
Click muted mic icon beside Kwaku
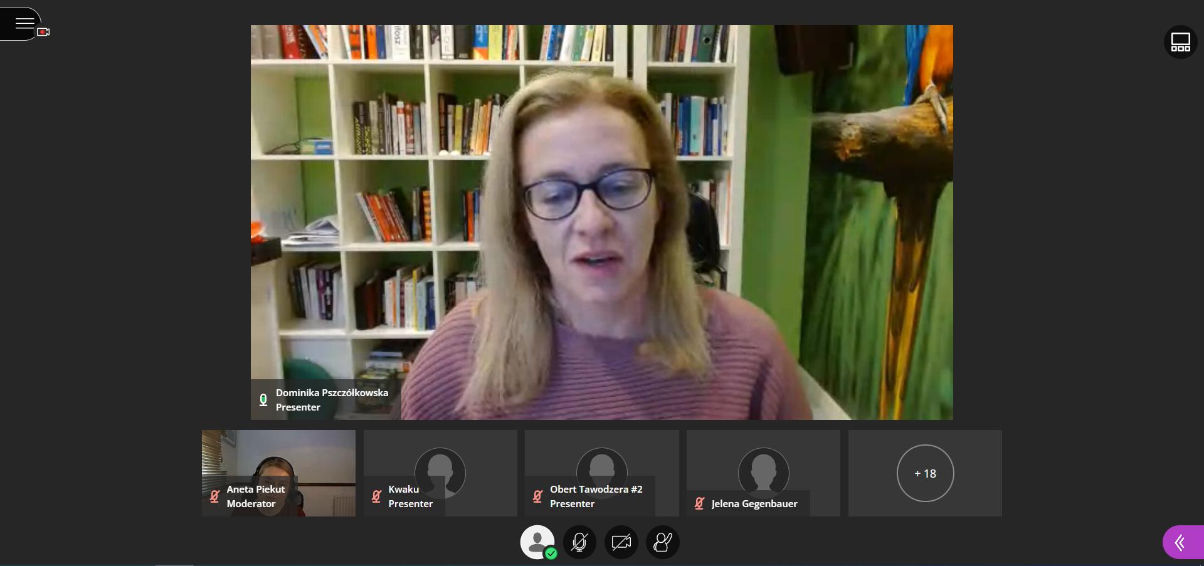click(x=376, y=496)
